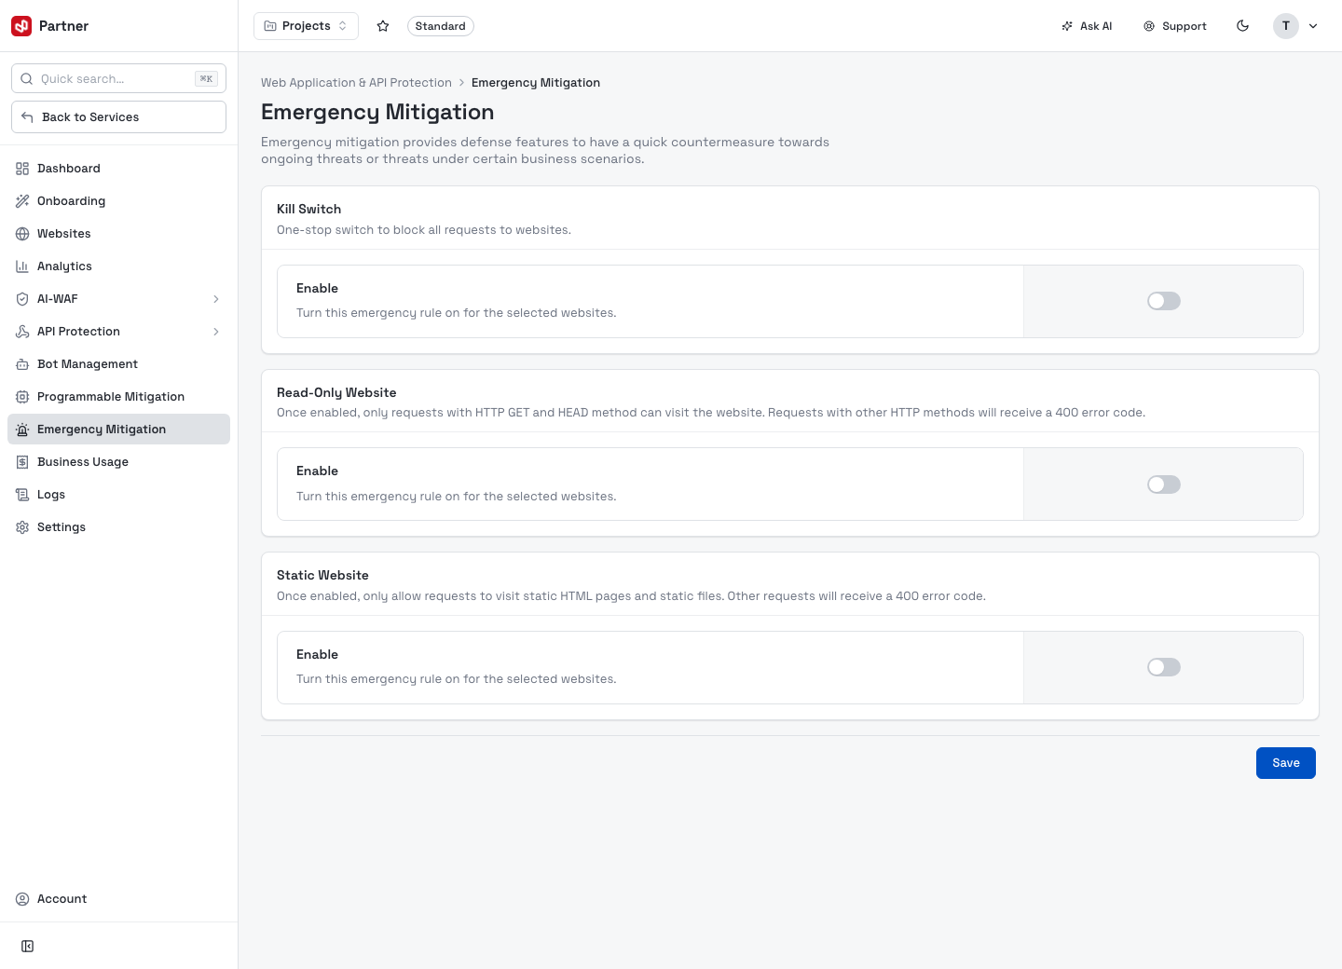Open Dashboard via its grid icon
The image size is (1342, 969).
coord(22,169)
